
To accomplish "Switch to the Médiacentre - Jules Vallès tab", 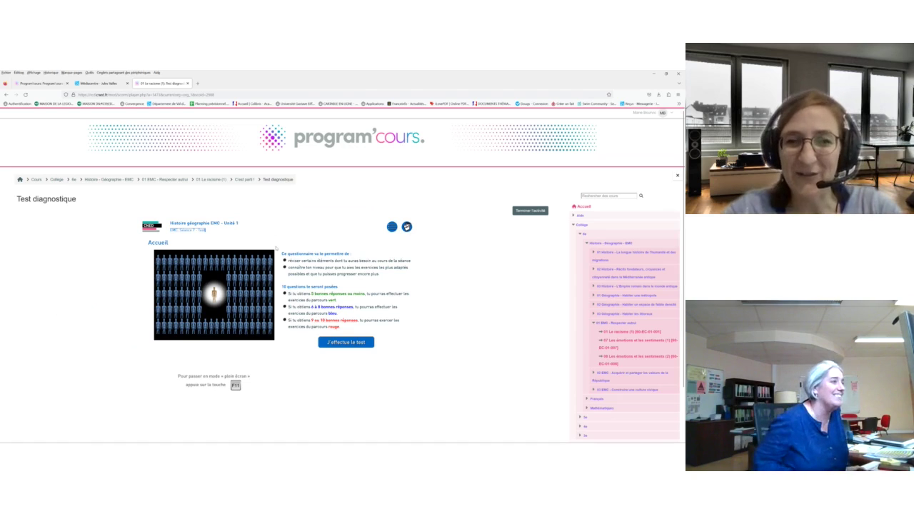I will click(100, 84).
